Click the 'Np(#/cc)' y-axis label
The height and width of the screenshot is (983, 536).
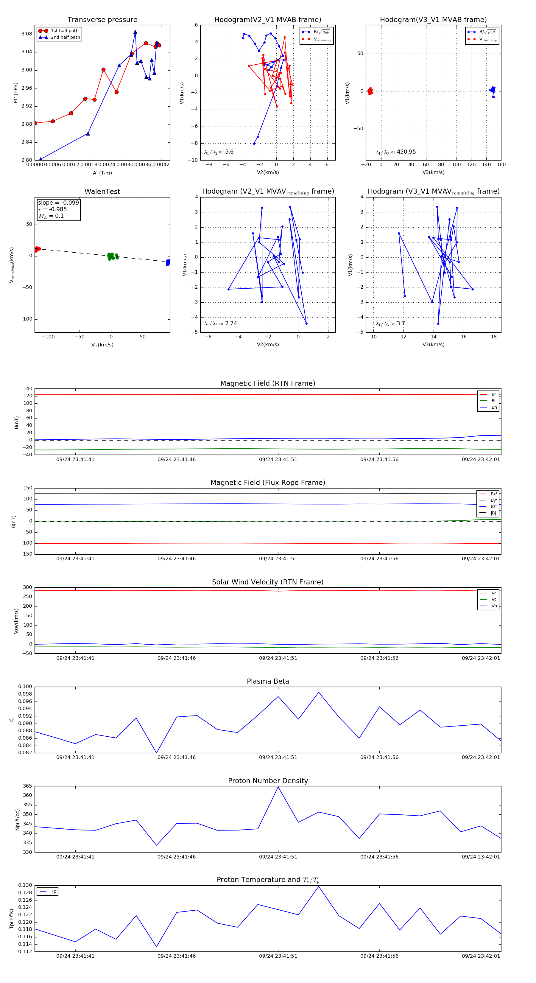[x=17, y=820]
